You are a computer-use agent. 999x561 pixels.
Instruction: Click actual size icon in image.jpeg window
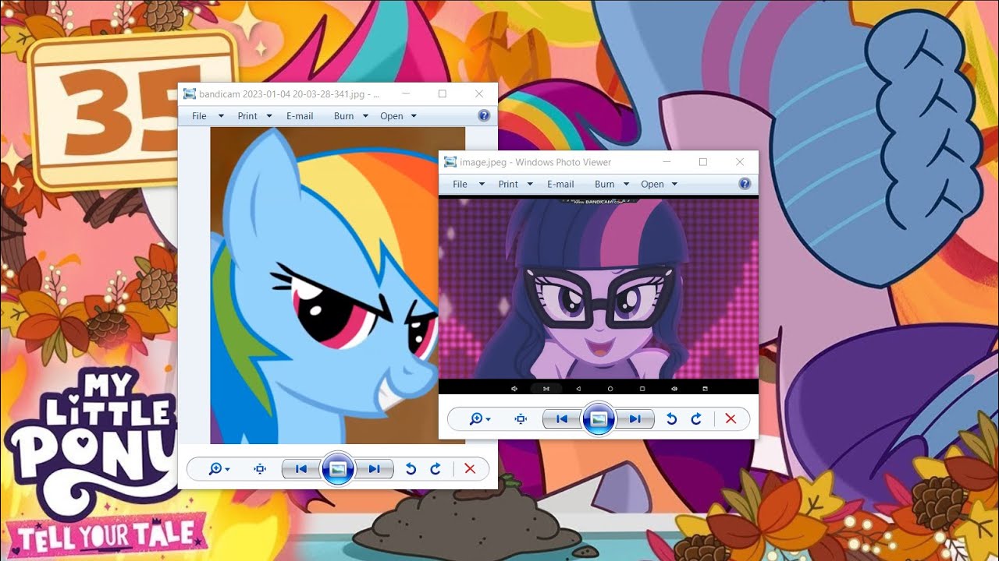coord(521,419)
